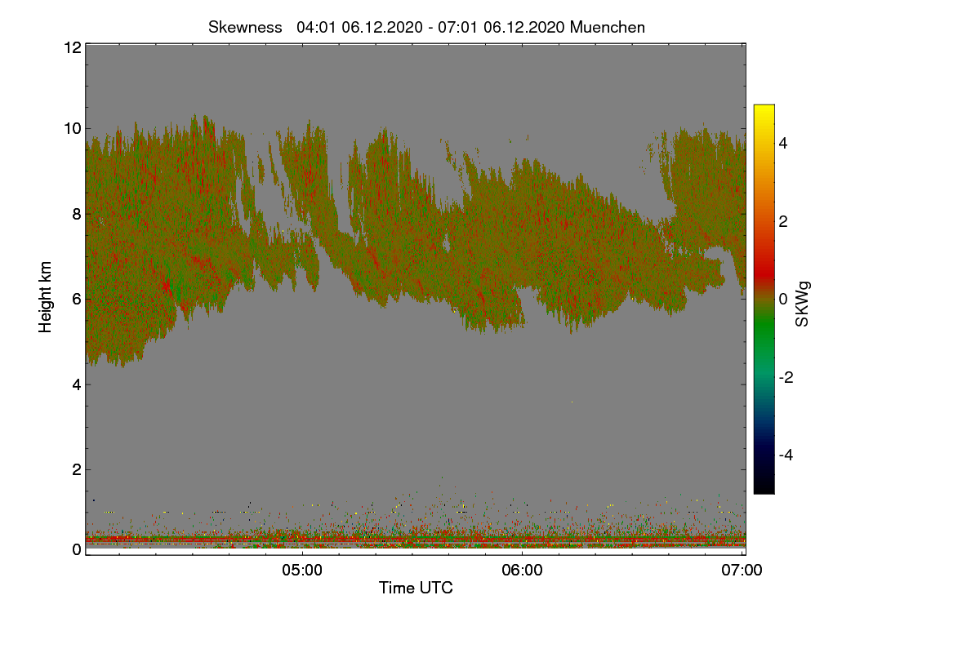Click the 06:00 time axis label
The height and width of the screenshot is (653, 980).
click(523, 571)
